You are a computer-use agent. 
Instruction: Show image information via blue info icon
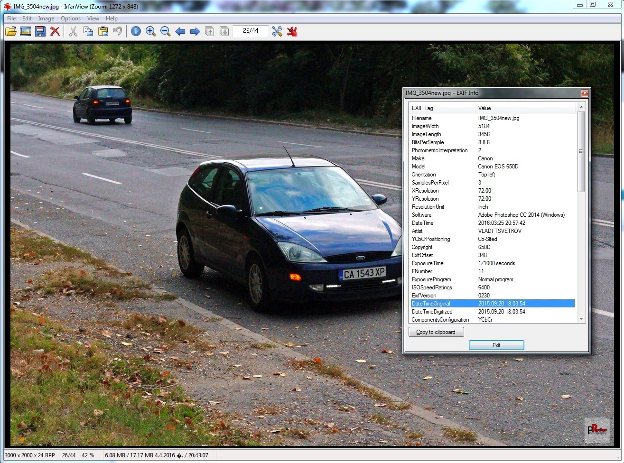(136, 31)
